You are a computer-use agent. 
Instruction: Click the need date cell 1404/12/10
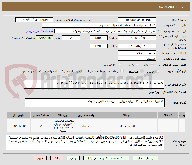[18, 126]
